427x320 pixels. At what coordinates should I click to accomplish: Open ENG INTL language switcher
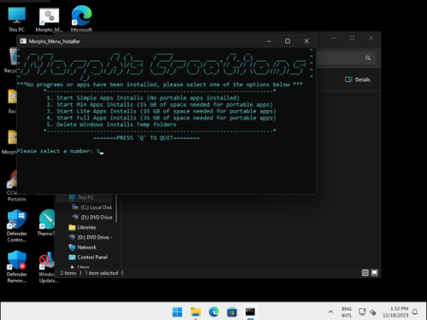coord(347,312)
